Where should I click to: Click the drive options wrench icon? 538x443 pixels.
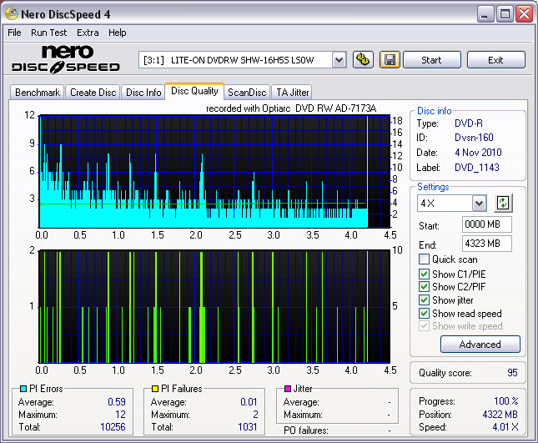pos(363,60)
